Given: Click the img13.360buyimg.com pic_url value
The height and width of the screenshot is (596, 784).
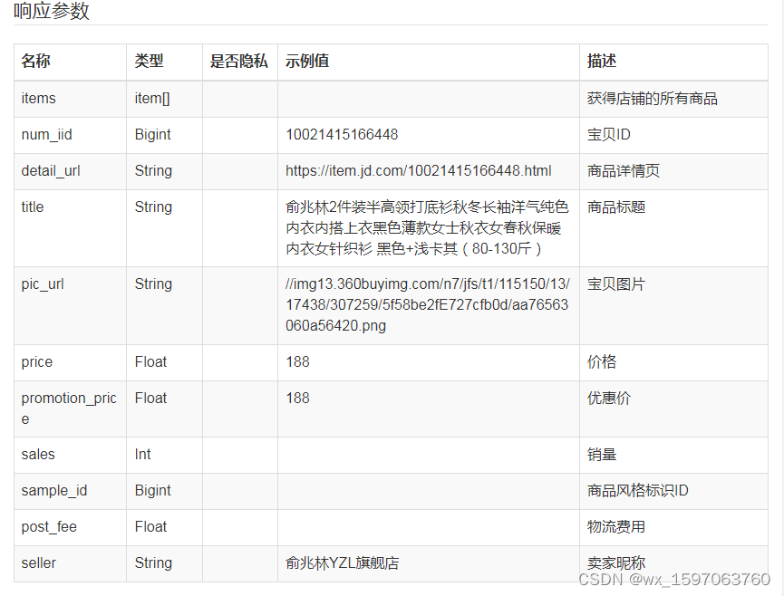Looking at the screenshot, I should coord(428,304).
